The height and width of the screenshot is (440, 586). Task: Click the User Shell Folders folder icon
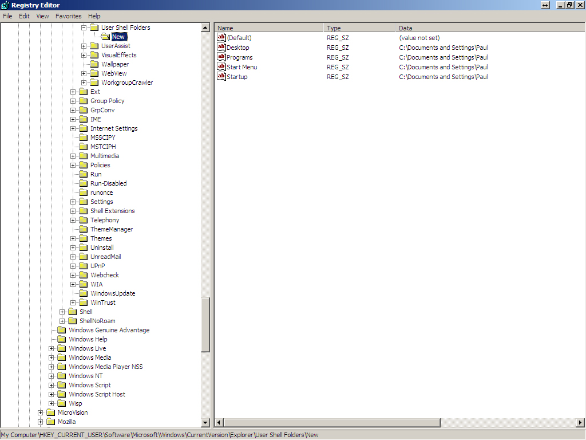pyautogui.click(x=94, y=27)
